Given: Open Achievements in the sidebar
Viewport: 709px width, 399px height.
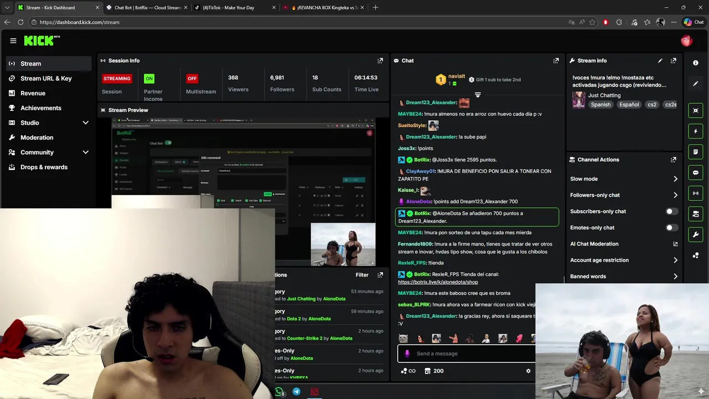Looking at the screenshot, I should (x=49, y=108).
